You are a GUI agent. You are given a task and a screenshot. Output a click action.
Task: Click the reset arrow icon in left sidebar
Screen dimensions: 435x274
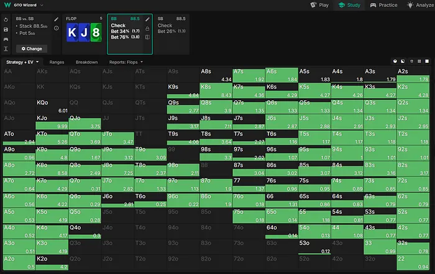point(6,19)
